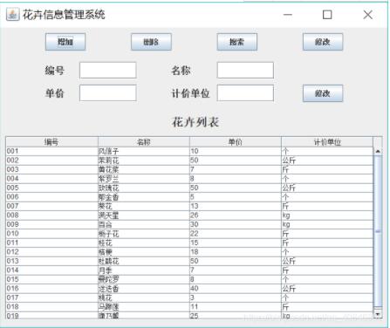
Task: Click the vertical scrollbar thumb of table
Action: [x=378, y=231]
